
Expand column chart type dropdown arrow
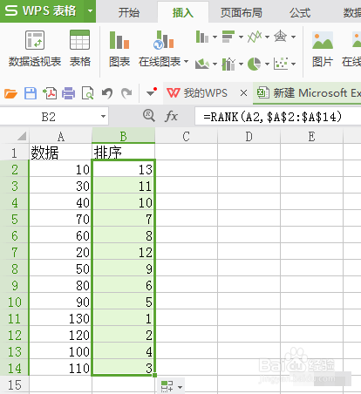tap(215, 37)
